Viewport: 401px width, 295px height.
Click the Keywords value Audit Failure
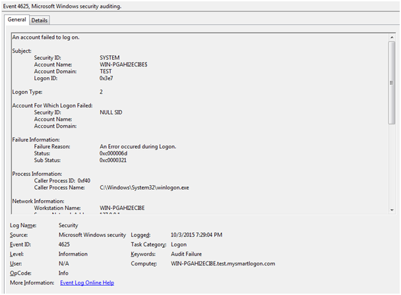point(186,254)
